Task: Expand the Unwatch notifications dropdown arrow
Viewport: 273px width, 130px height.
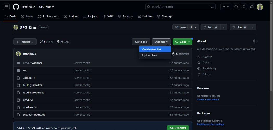Action: click(196, 27)
